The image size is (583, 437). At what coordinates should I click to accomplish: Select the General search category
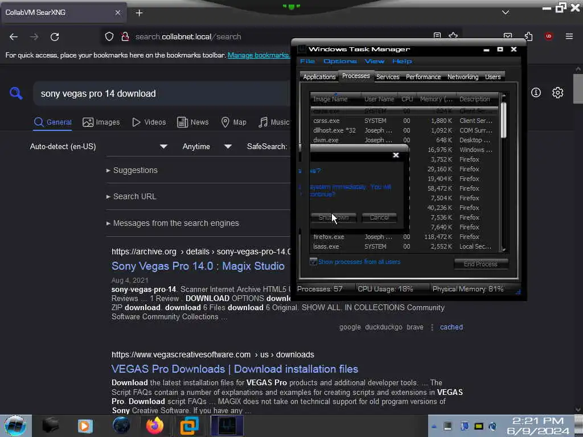click(52, 122)
